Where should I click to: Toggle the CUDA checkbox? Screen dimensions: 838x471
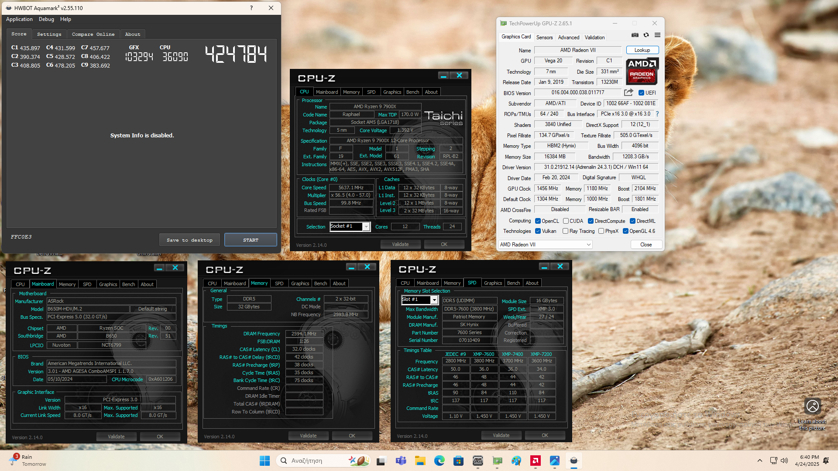coord(566,221)
